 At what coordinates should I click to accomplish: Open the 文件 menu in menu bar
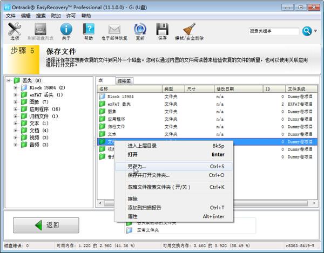(11, 16)
